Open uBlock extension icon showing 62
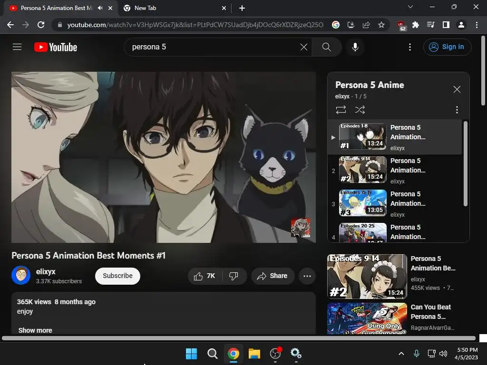 click(401, 26)
